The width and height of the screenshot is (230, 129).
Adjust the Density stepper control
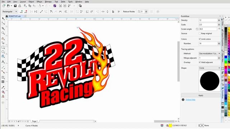[x=219, y=20]
